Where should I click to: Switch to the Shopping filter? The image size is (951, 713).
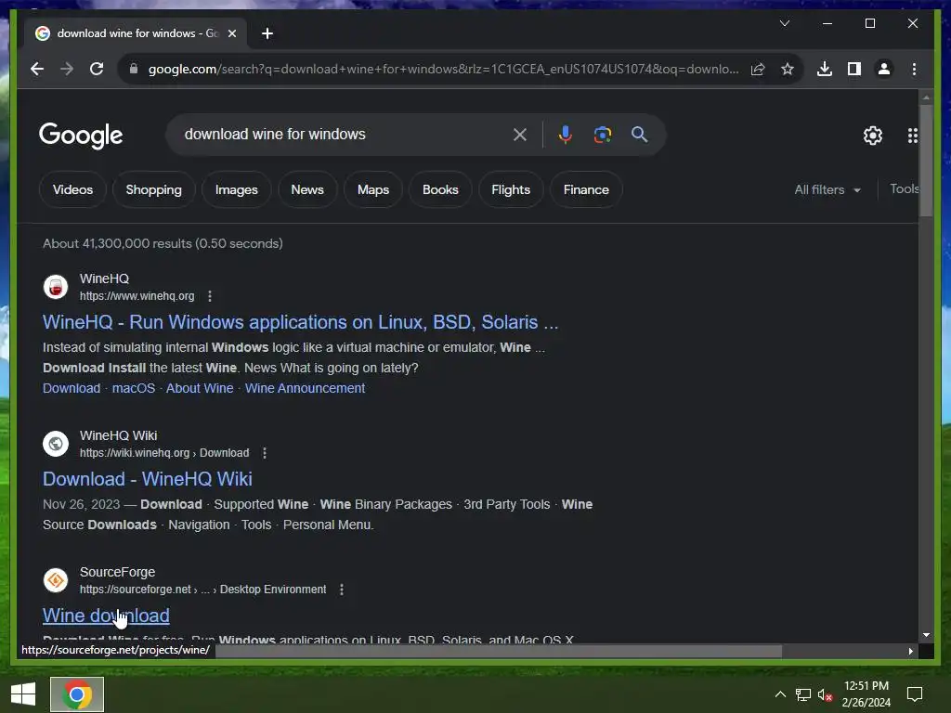(153, 189)
